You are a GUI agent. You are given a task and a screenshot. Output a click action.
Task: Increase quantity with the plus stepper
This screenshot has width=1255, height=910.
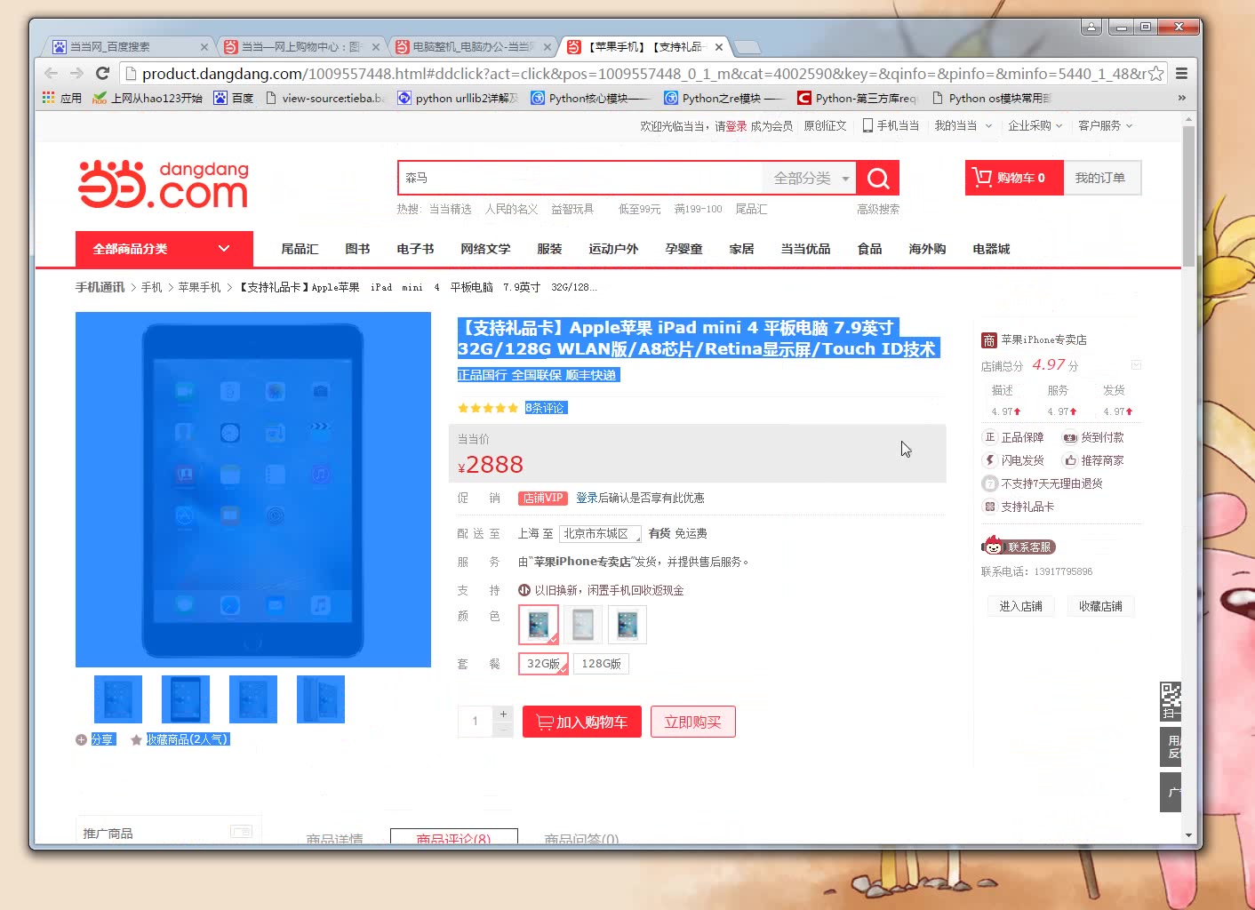503,714
